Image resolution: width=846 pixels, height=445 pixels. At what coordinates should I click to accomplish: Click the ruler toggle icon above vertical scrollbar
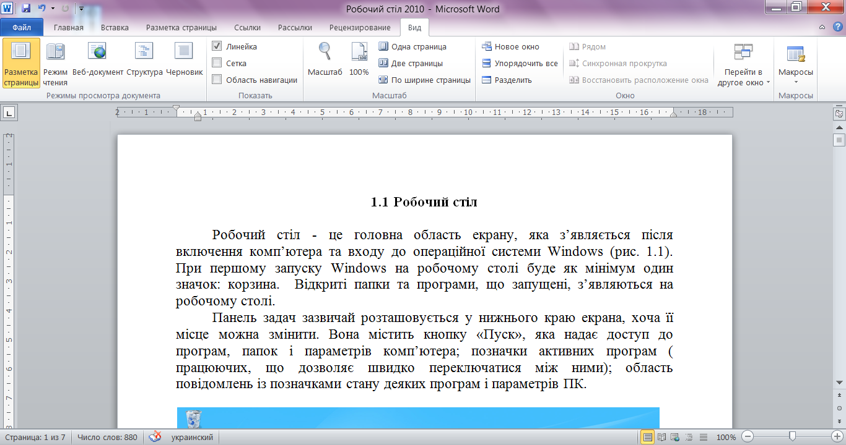tap(839, 114)
